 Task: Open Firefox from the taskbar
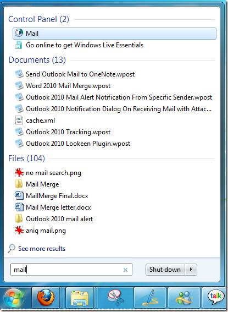(46, 298)
